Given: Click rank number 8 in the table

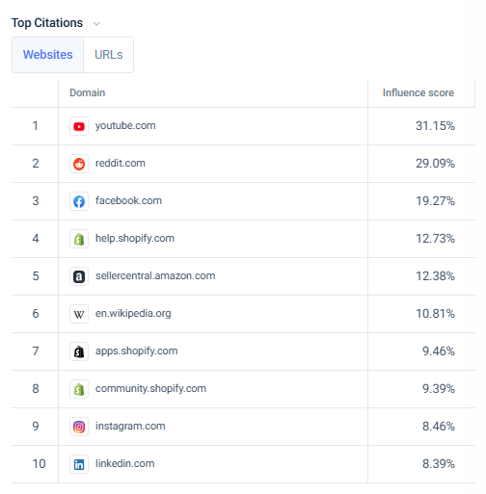Looking at the screenshot, I should point(36,389).
